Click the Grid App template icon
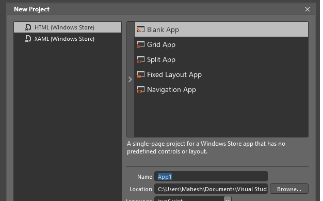 coord(141,44)
